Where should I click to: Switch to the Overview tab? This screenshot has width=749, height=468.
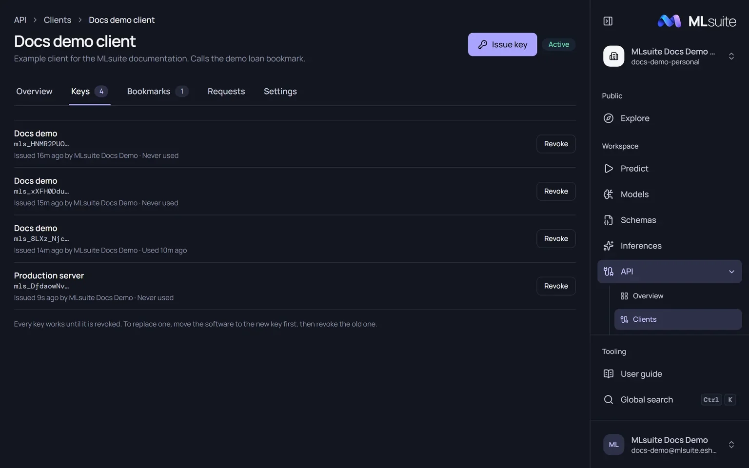pos(34,91)
